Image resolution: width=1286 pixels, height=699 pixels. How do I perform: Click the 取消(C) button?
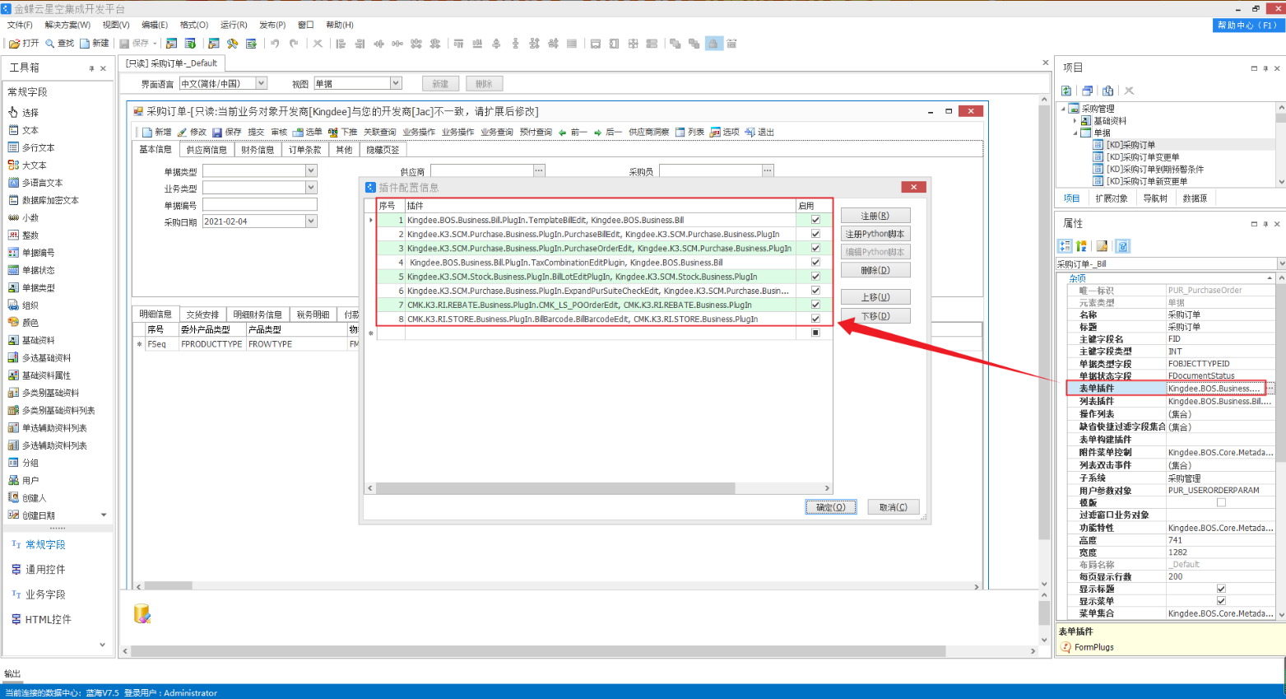tap(894, 507)
